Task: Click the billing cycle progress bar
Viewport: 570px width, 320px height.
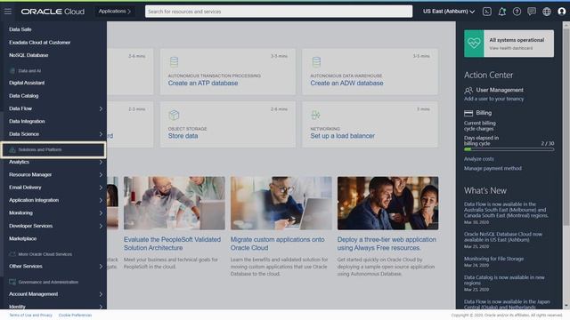Action: [509, 149]
